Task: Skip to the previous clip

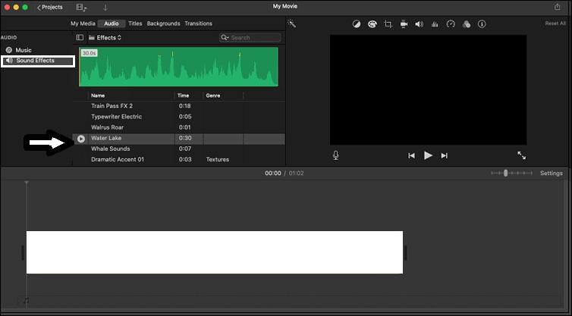Action: click(x=411, y=155)
